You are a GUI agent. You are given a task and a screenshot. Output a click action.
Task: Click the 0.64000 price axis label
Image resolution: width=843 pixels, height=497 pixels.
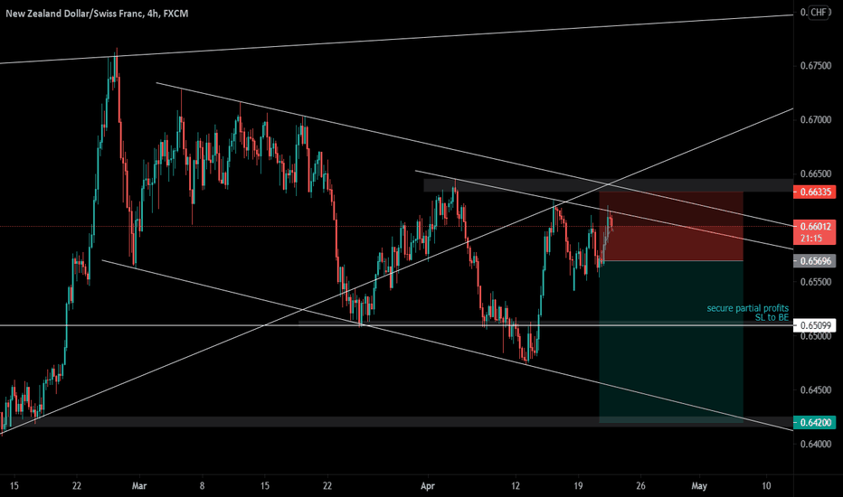(816, 445)
